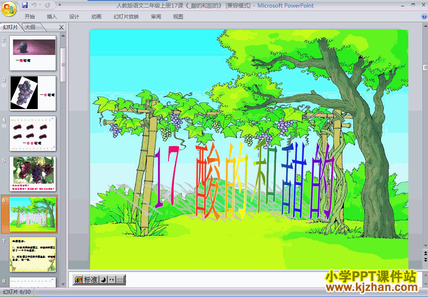Select slide 4 thumbnail with six grape bunches
Screen dimensions: 428x297
33,134
